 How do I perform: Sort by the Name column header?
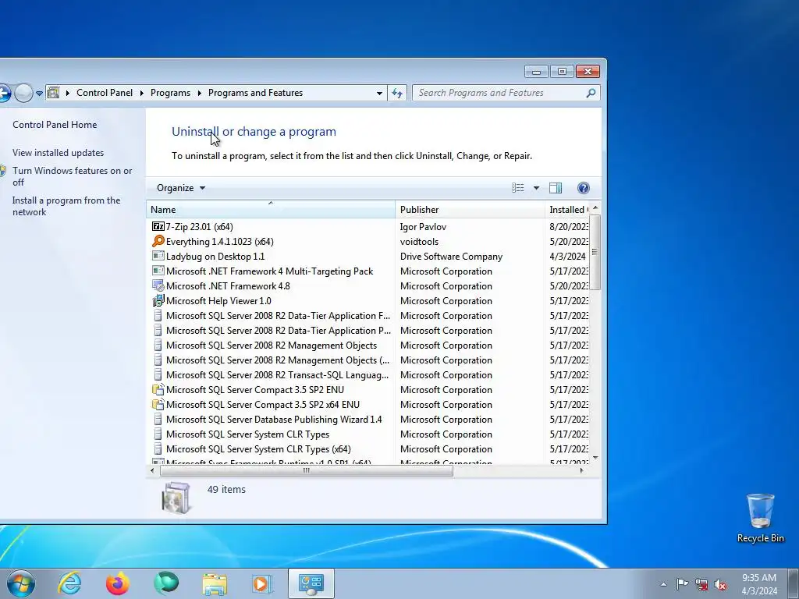pos(271,209)
